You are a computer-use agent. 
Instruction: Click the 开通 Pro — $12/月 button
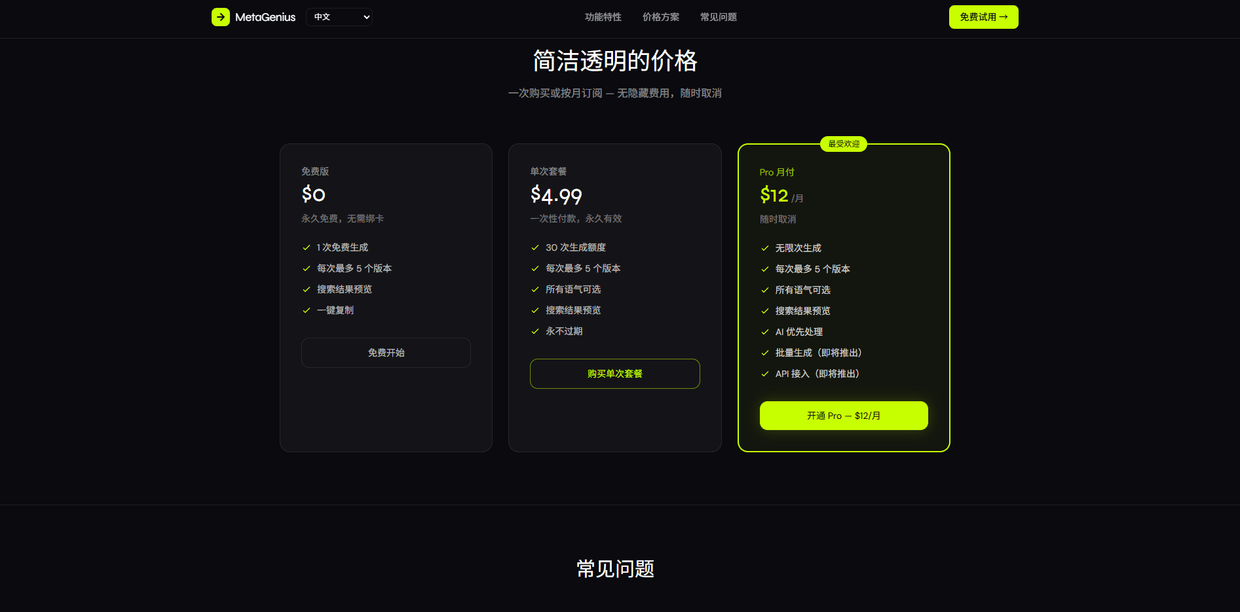pos(844,416)
